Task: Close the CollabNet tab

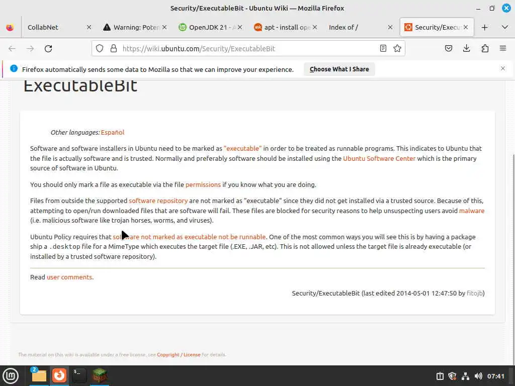Action: (89, 27)
